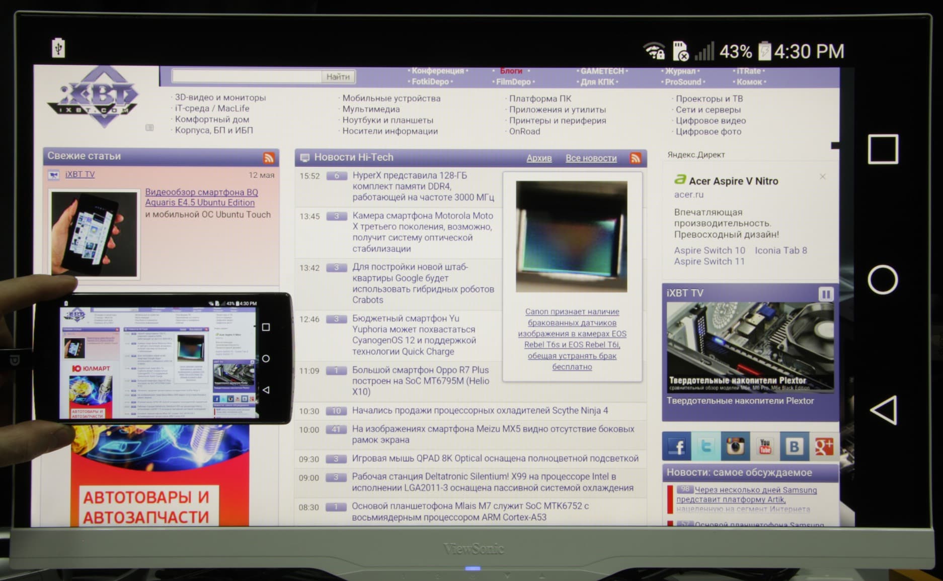The image size is (943, 581).
Task: Open the Принтеры и периферия section
Action: [x=558, y=121]
